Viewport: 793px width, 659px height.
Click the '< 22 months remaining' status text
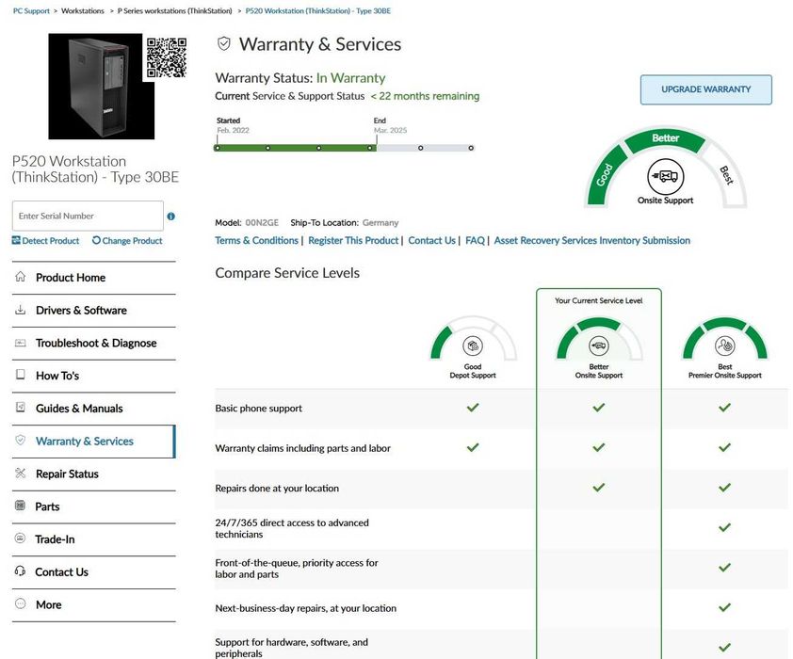(x=425, y=96)
